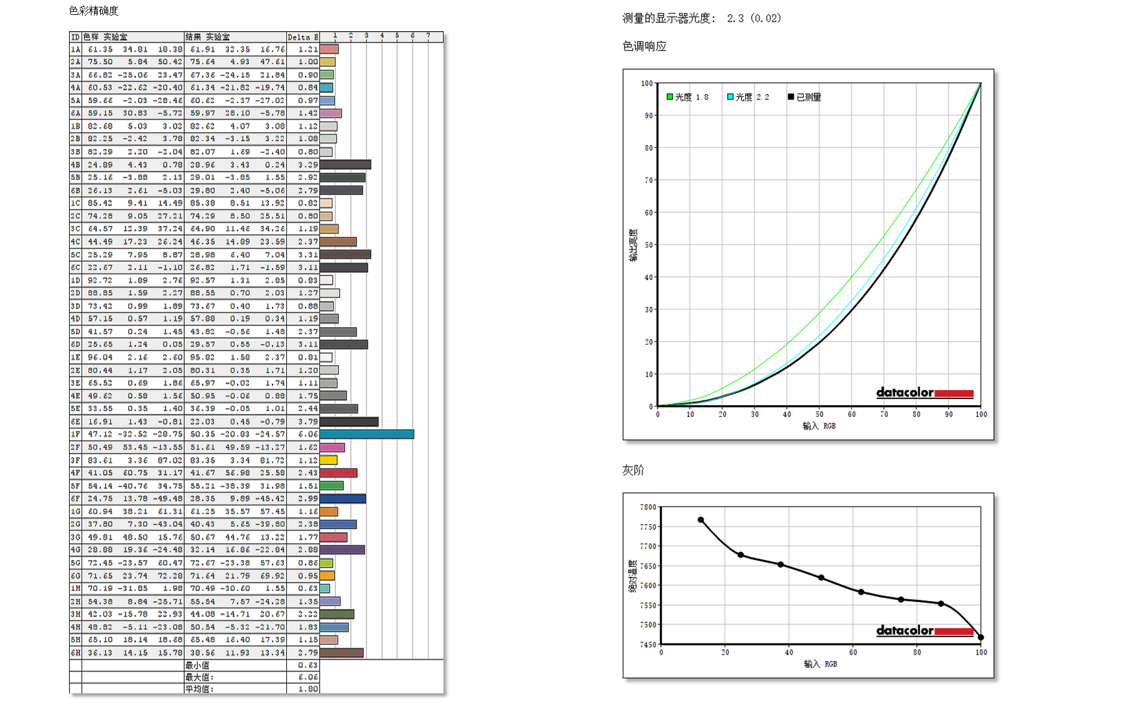Click the 平均值 row Delta E value
The width and height of the screenshot is (1131, 707).
click(x=307, y=689)
